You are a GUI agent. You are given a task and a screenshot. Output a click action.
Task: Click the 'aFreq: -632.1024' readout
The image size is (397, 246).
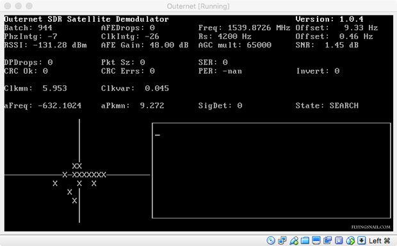[x=43, y=106]
